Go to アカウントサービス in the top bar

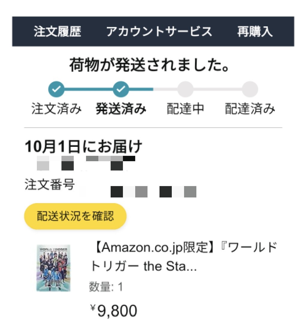[159, 32]
